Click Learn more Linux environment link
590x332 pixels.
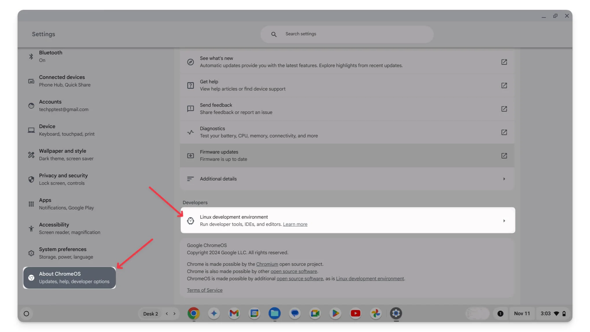click(x=295, y=224)
